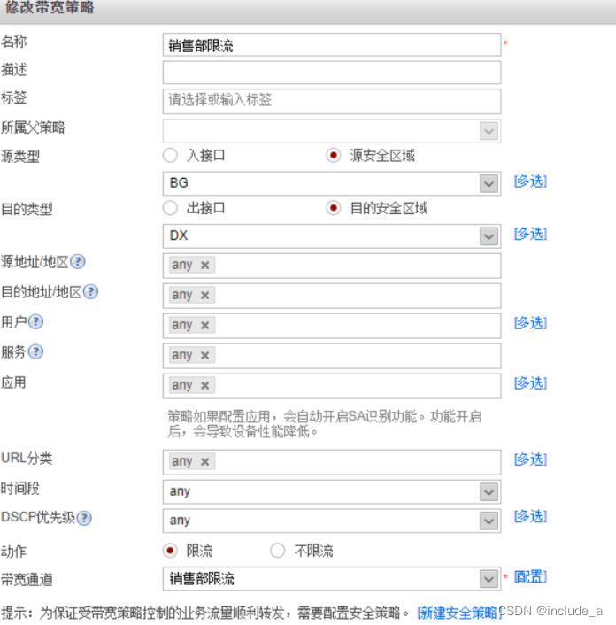Open help icon beside 服务

36,352
